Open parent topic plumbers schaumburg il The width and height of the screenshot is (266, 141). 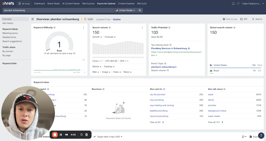click(x=164, y=67)
